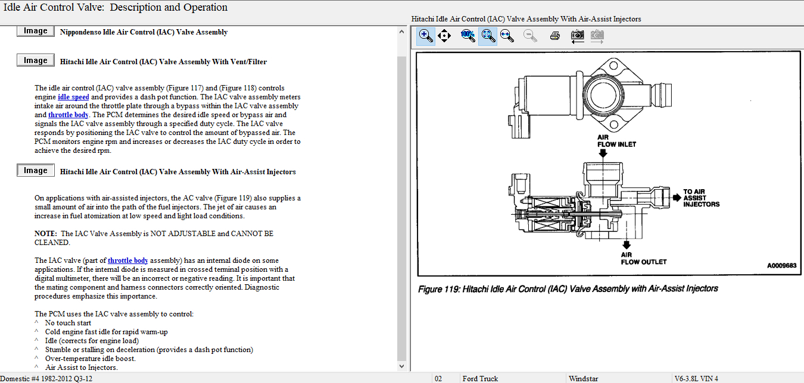Open Hitachi IAC Valve With Vent/Filter image
The height and width of the screenshot is (383, 804).
point(36,61)
